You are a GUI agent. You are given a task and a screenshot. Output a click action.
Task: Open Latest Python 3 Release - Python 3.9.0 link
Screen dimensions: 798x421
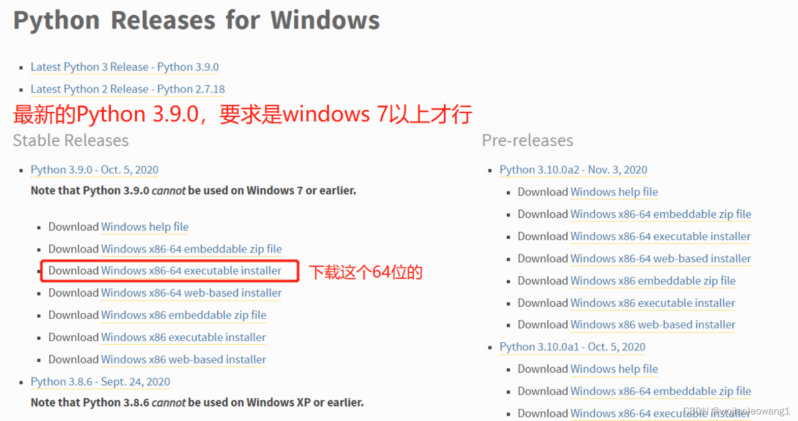coord(125,67)
